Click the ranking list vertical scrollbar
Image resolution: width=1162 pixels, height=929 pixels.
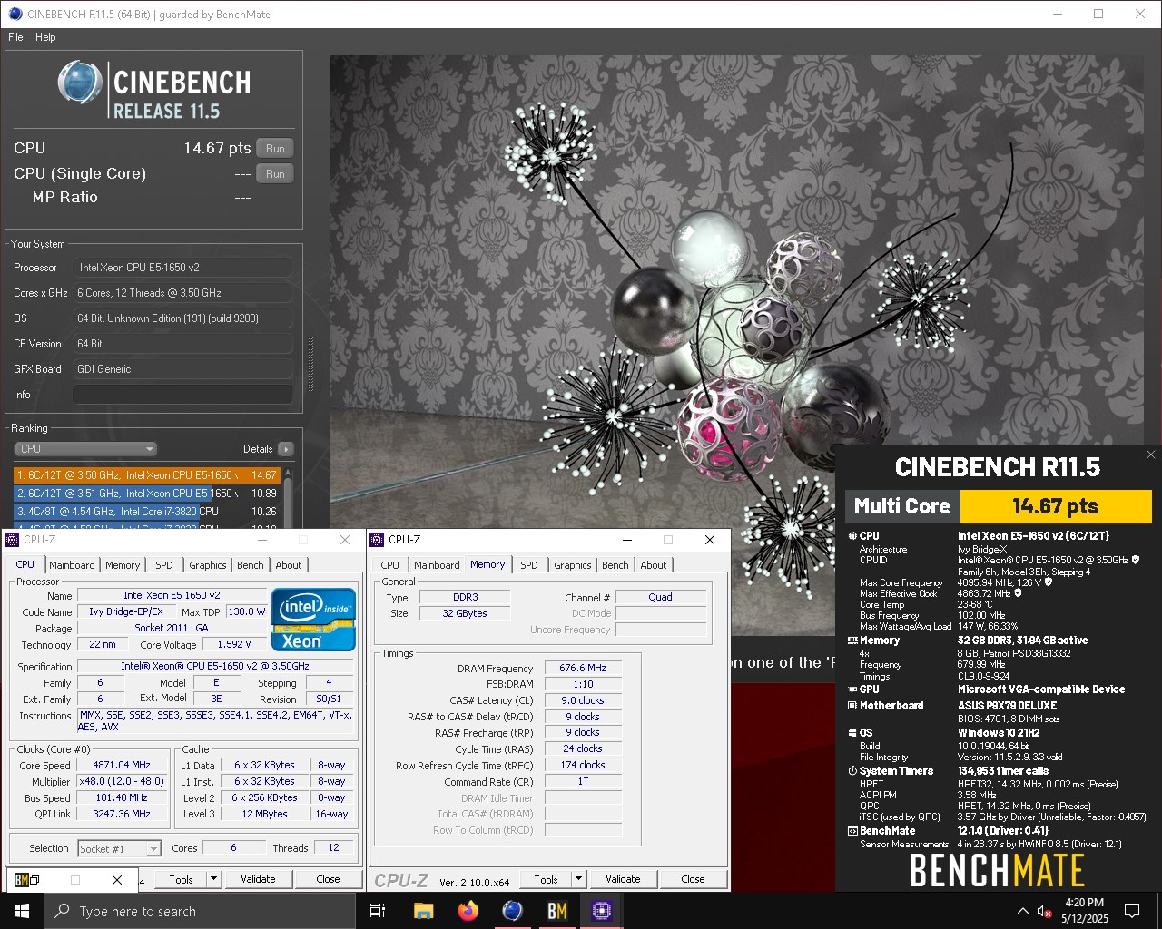[288, 497]
